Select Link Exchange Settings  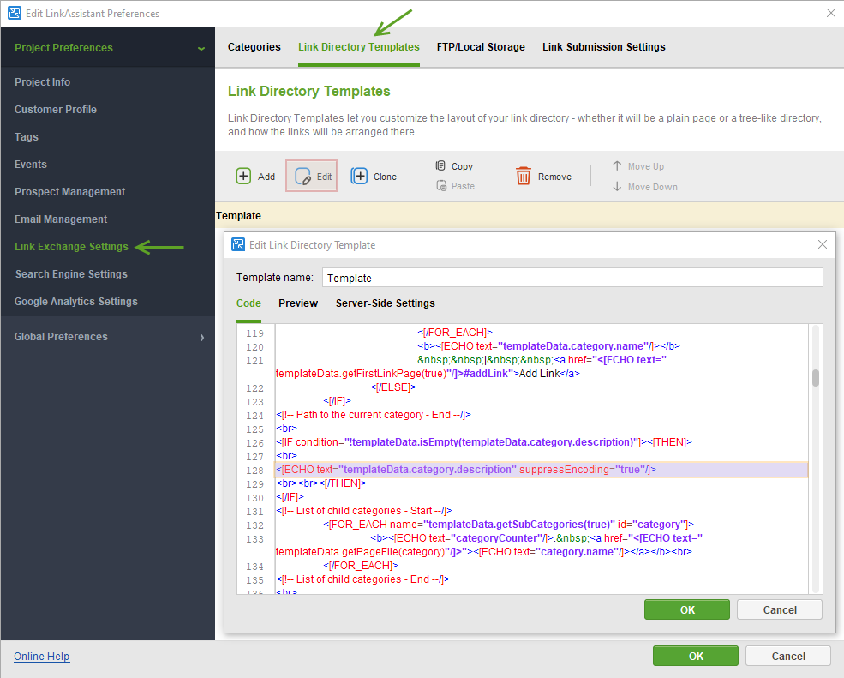pos(72,247)
